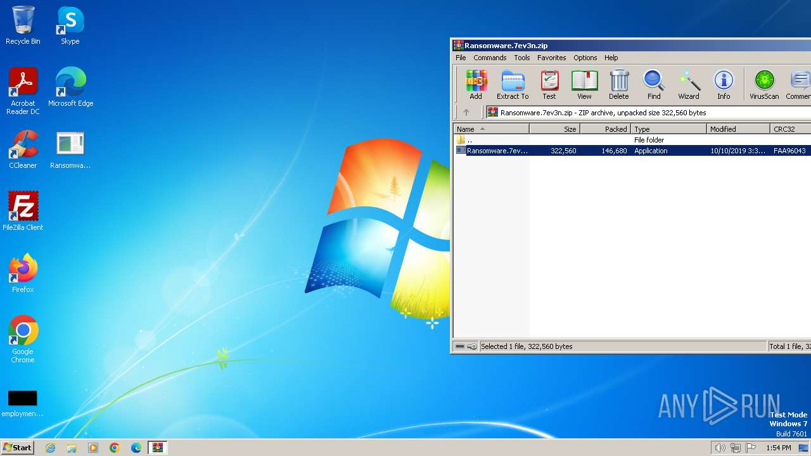The height and width of the screenshot is (456, 811).
Task: Click the 146,680 packed size cell
Action: pos(614,151)
